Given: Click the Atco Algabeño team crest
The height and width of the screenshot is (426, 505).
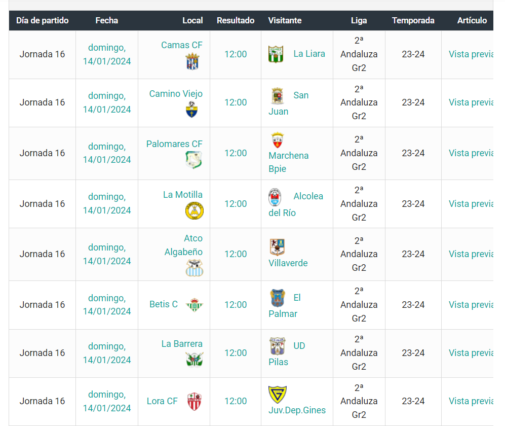Looking at the screenshot, I should (195, 268).
